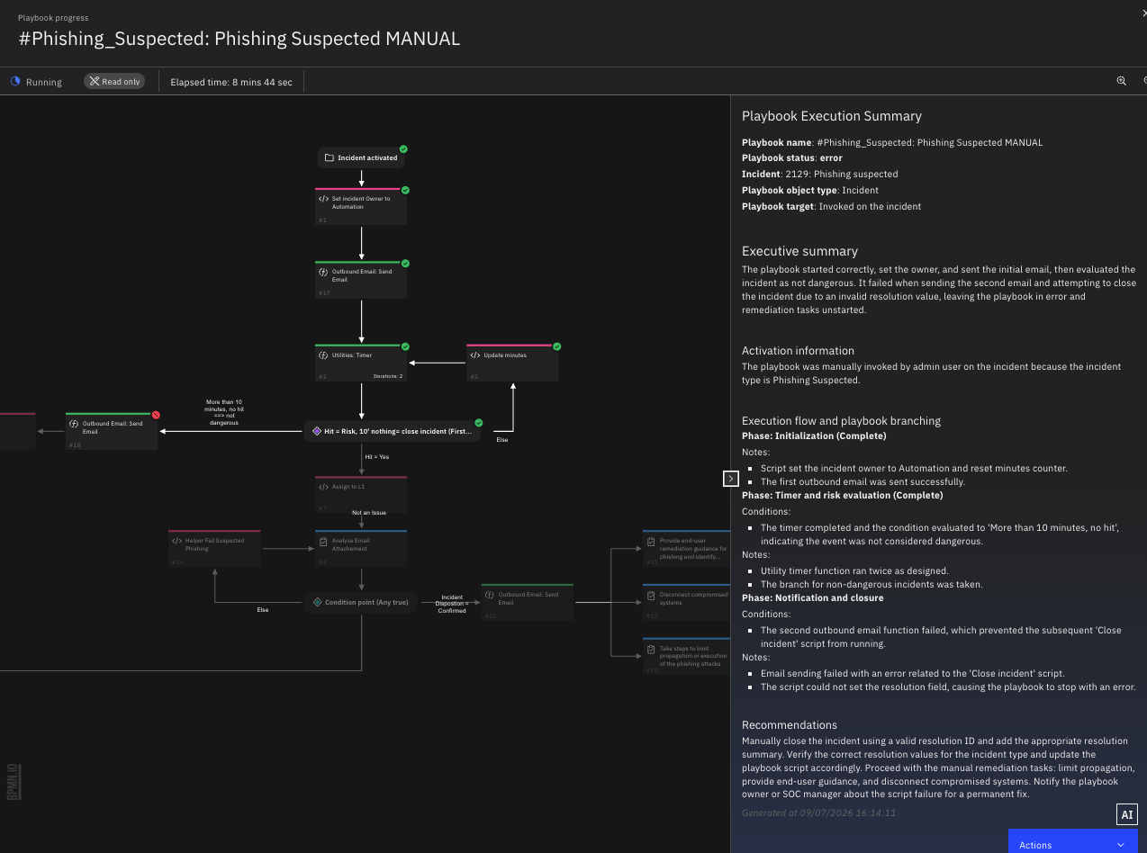Click success badge on Set incident Owner node
This screenshot has height=853, width=1147.
405,190
